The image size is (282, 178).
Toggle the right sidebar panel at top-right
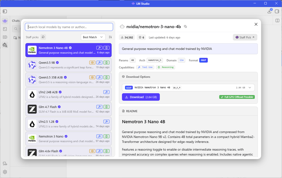[277, 12]
